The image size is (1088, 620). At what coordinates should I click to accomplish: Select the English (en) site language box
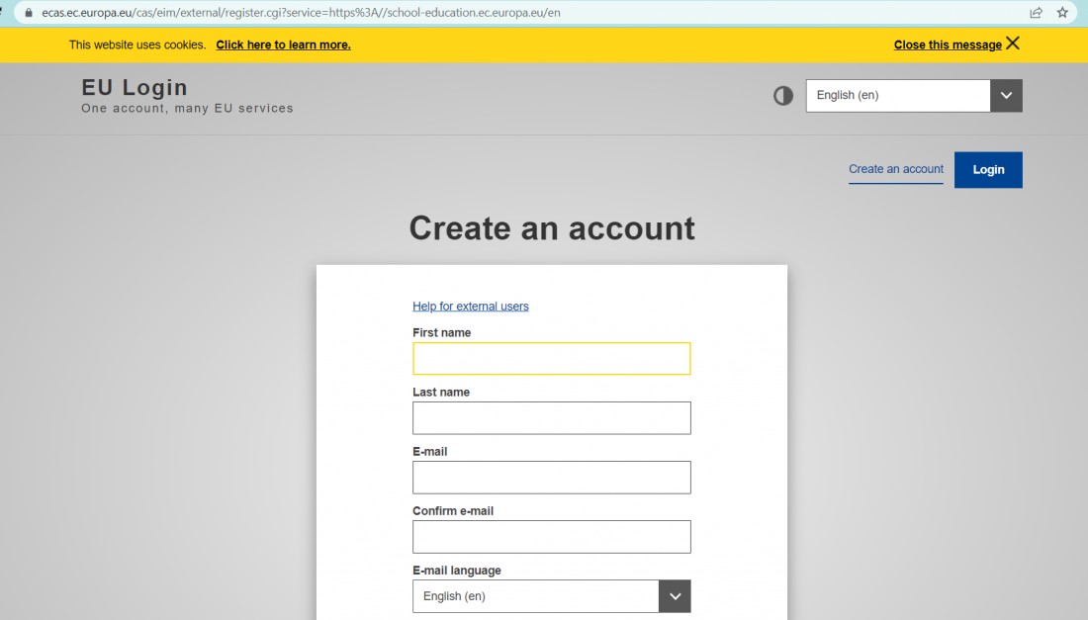(898, 96)
